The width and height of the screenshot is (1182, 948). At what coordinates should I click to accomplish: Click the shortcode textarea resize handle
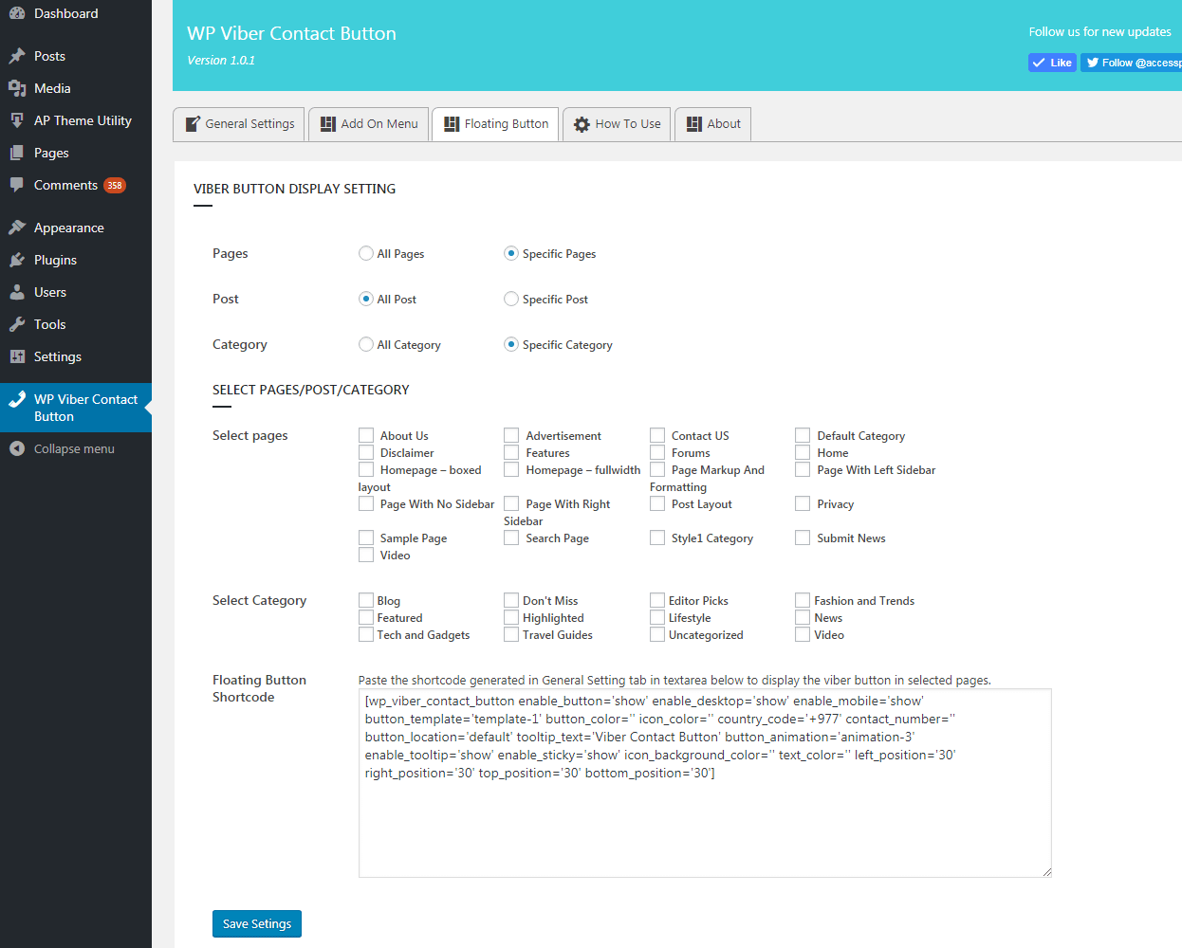coord(1046,871)
